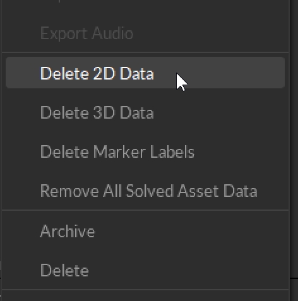The height and width of the screenshot is (301, 298).
Task: Select Remove All Solved Asset Data
Action: [x=145, y=191]
